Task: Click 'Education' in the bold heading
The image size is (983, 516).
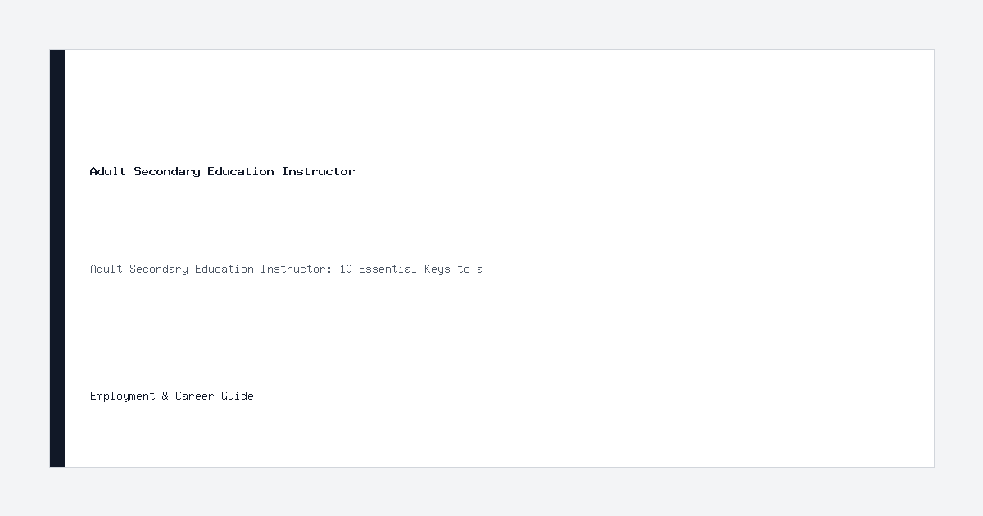Action: pos(241,171)
